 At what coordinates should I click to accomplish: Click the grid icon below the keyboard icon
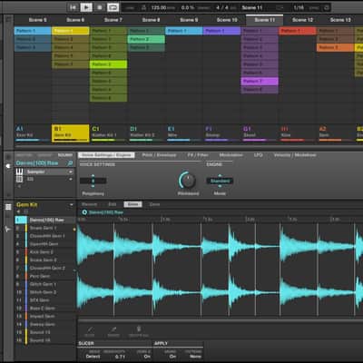click(x=19, y=179)
